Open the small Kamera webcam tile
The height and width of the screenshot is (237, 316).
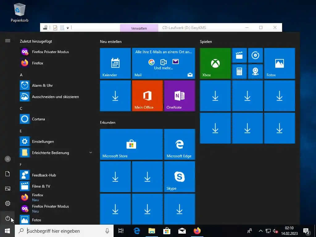point(255,71)
